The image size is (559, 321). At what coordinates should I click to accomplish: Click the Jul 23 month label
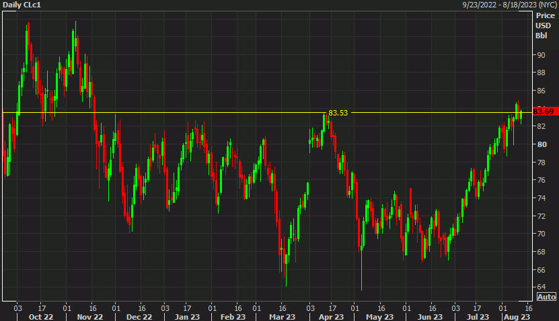pyautogui.click(x=478, y=317)
